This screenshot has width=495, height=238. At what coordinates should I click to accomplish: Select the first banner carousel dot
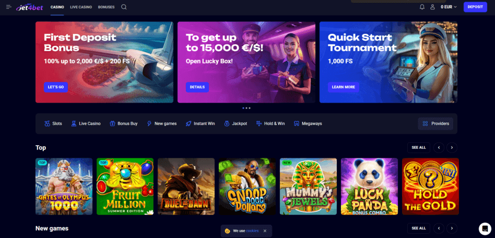tap(243, 108)
